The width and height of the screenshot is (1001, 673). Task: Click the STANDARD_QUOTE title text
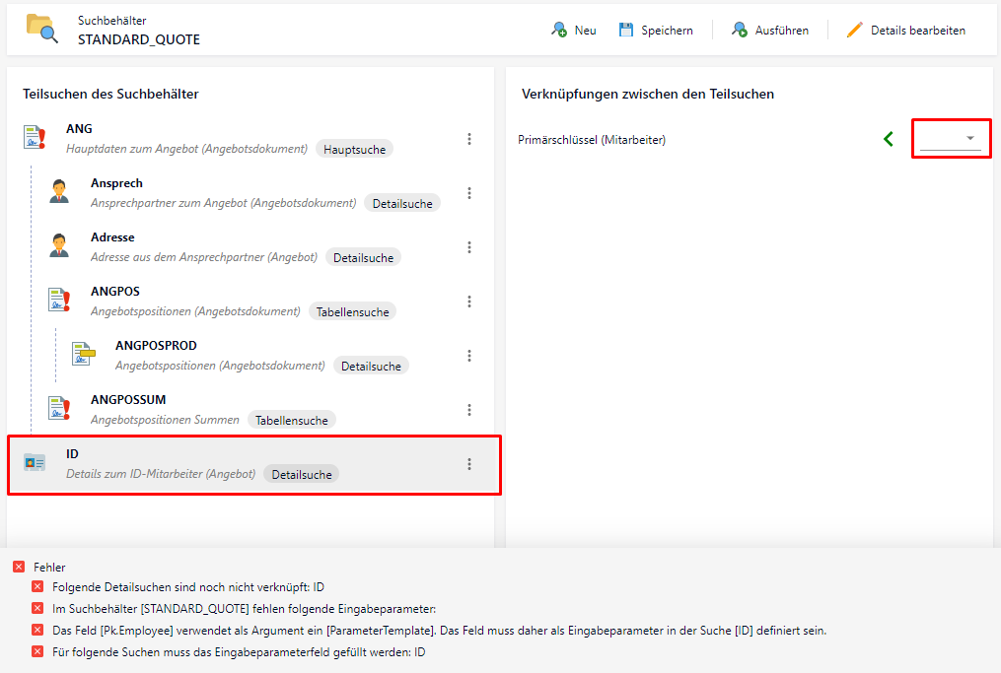click(139, 39)
